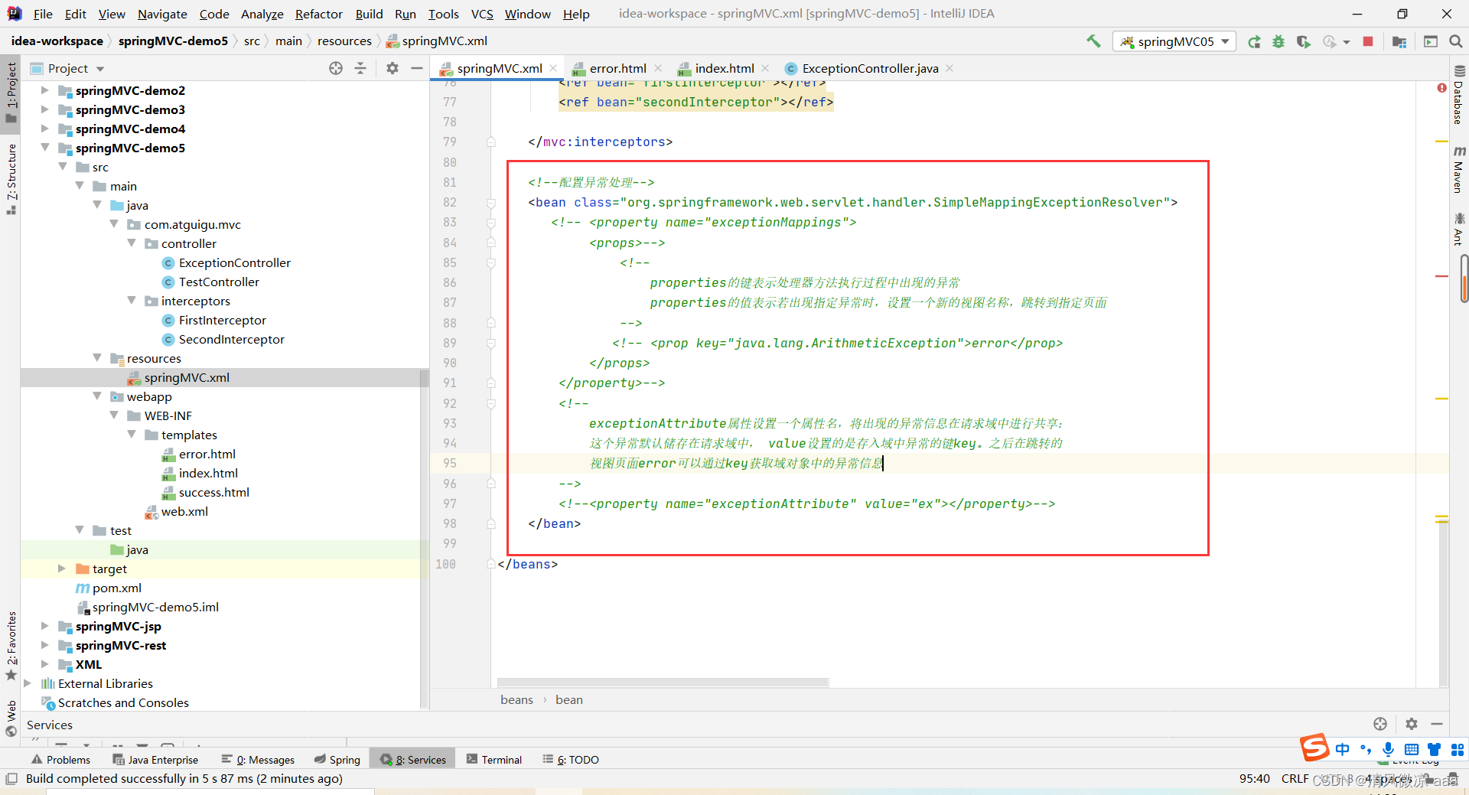Start debugging with the green bug icon

coord(1278,41)
